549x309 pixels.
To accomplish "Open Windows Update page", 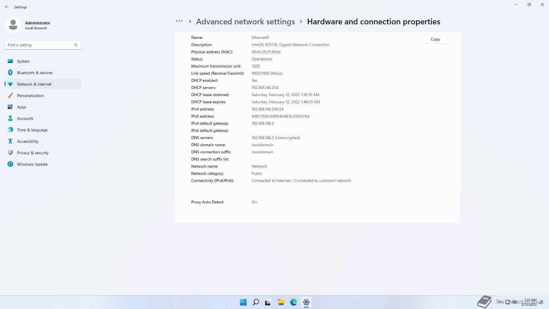I will coord(43,164).
